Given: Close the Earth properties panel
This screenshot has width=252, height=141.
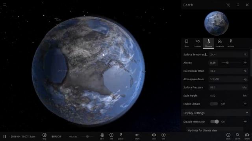Looking at the screenshot, I should point(247,5).
